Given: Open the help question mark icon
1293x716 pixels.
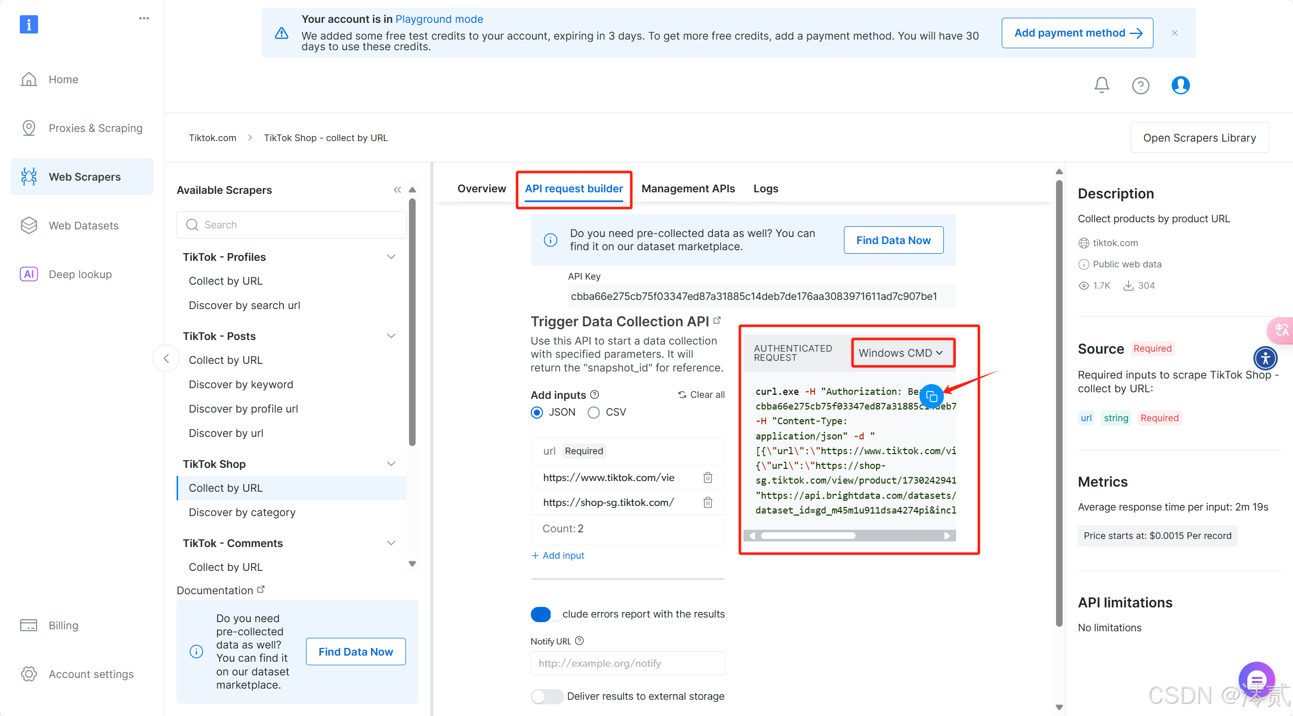Looking at the screenshot, I should click(x=1140, y=85).
